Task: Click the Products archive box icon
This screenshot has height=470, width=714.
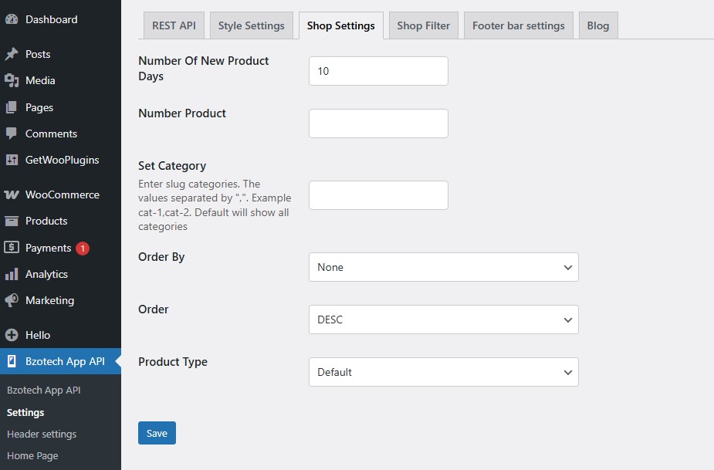Action: pyautogui.click(x=12, y=221)
